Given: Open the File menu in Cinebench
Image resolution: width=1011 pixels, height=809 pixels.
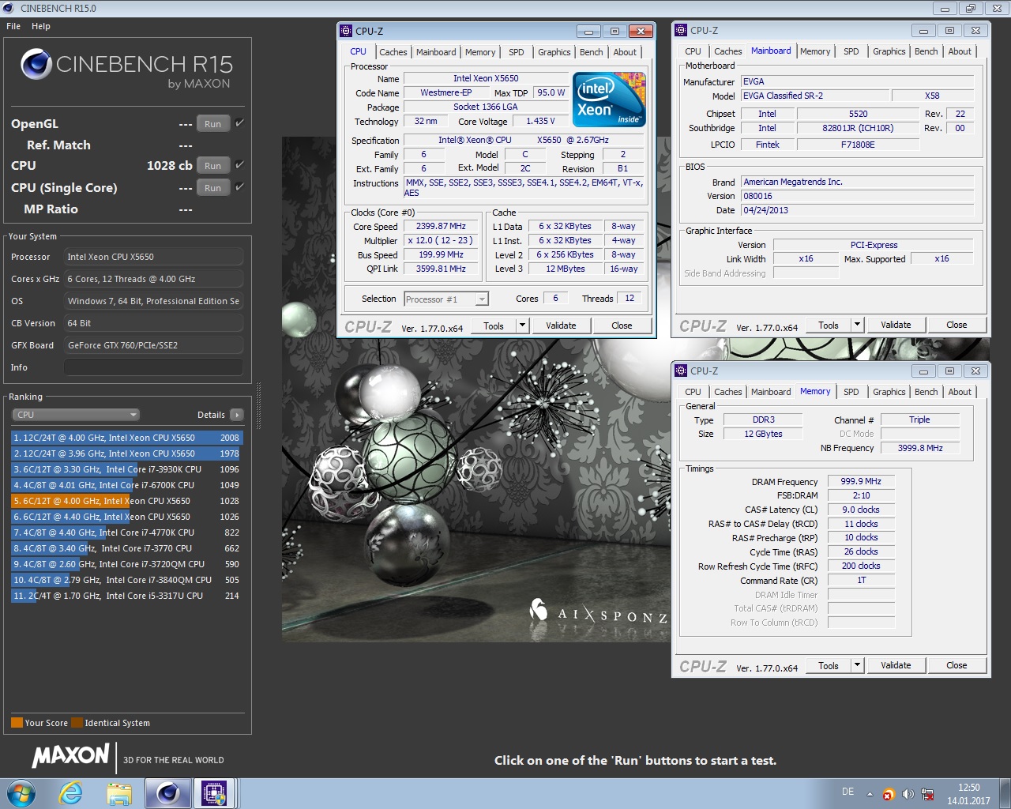Looking at the screenshot, I should click(x=13, y=26).
